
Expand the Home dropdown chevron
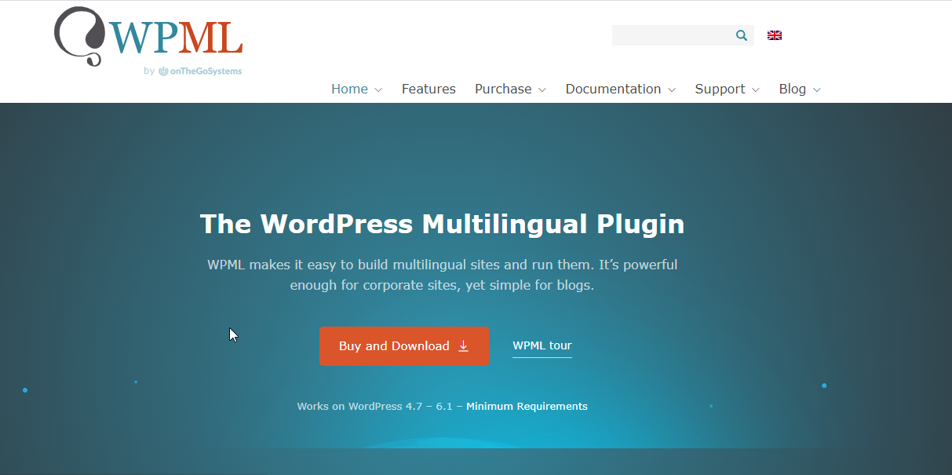pos(378,90)
